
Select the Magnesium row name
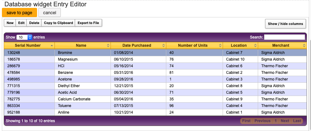tap(83, 59)
